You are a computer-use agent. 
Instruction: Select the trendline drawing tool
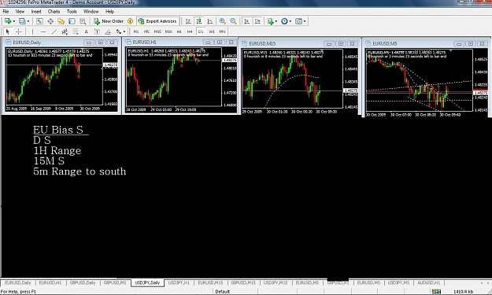pos(54,31)
